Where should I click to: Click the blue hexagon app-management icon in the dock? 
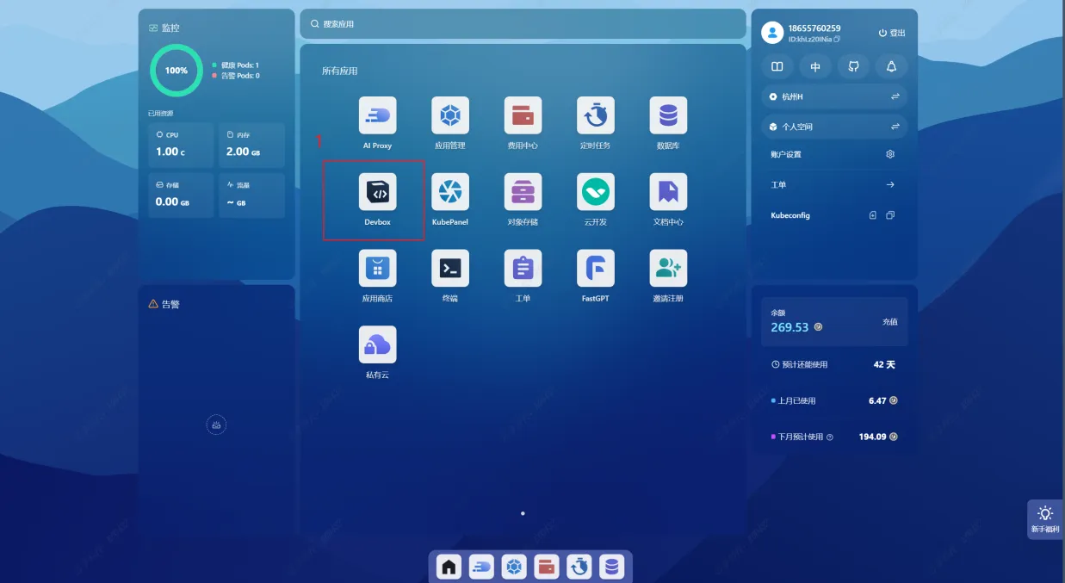pyautogui.click(x=514, y=567)
